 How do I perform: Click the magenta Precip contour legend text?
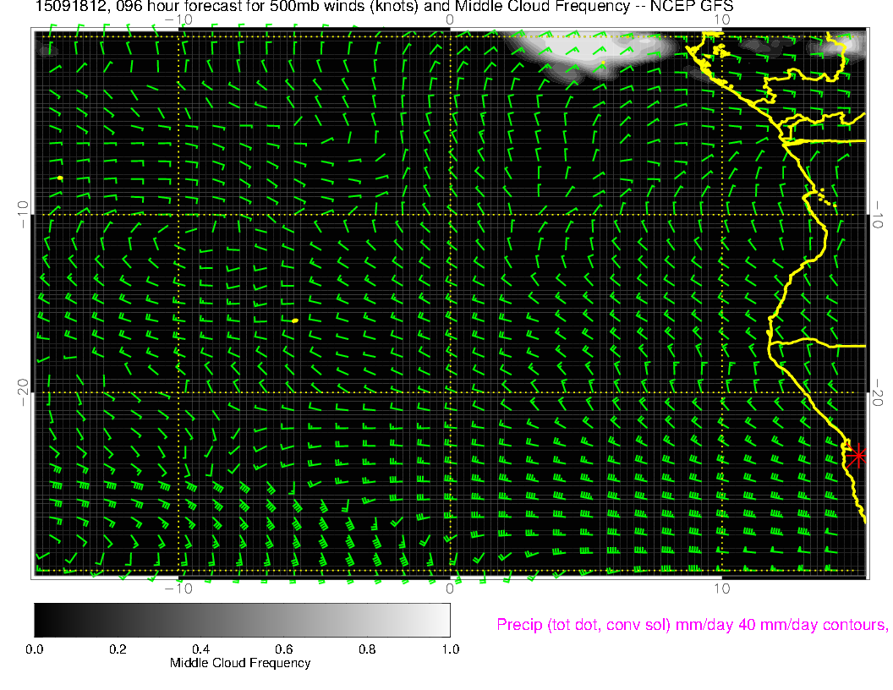(691, 626)
